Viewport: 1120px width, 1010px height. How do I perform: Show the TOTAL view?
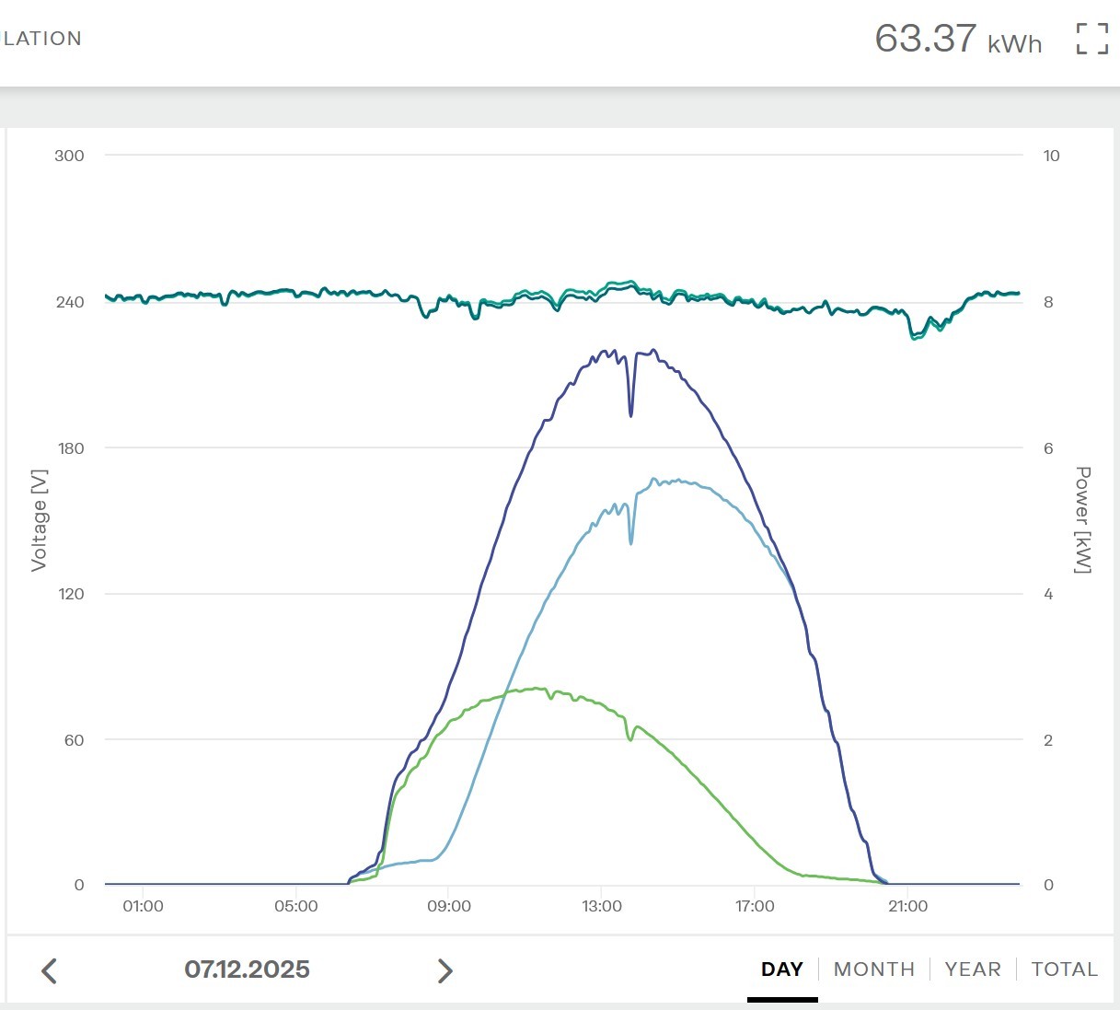pos(1064,969)
